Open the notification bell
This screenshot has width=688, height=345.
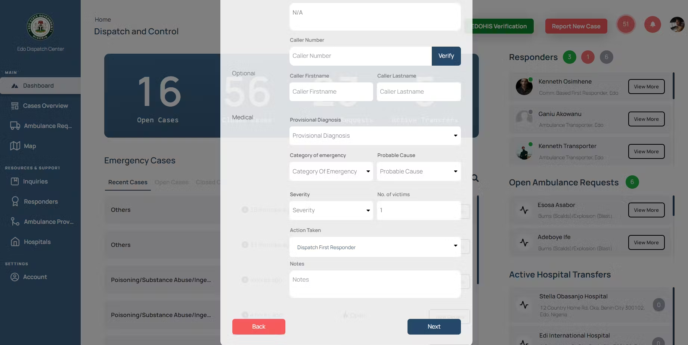653,25
